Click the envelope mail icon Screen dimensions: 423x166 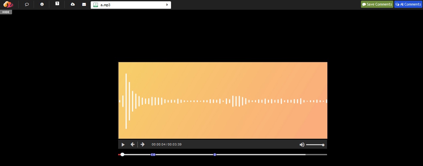coord(84,4)
